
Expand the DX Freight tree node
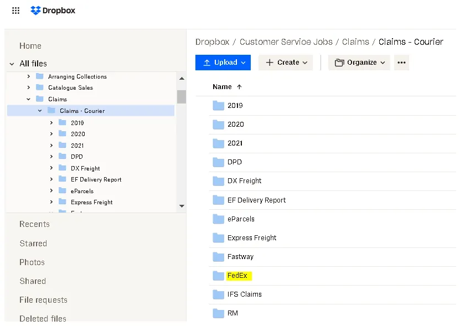(51, 168)
